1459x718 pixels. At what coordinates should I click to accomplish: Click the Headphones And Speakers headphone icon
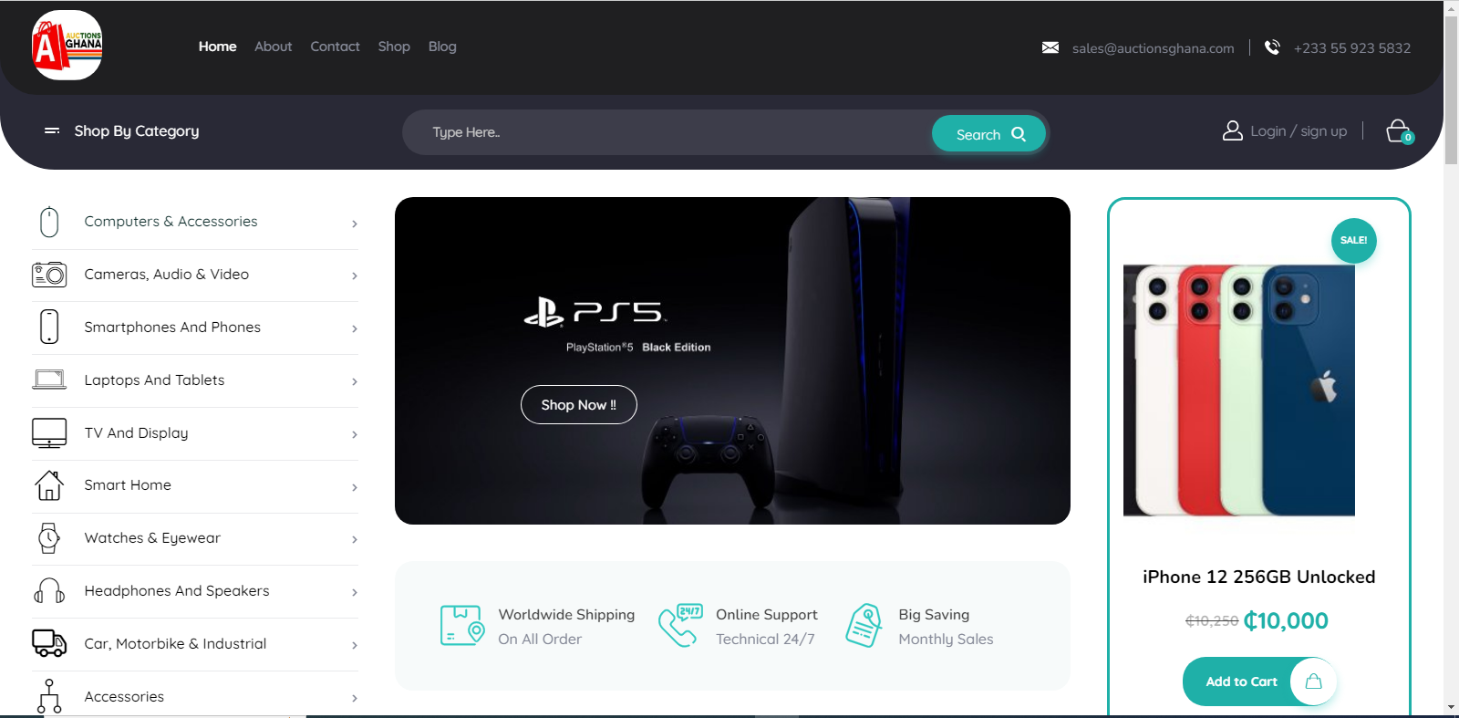pos(49,591)
